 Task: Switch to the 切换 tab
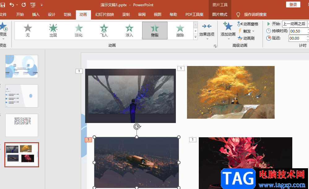67,14
